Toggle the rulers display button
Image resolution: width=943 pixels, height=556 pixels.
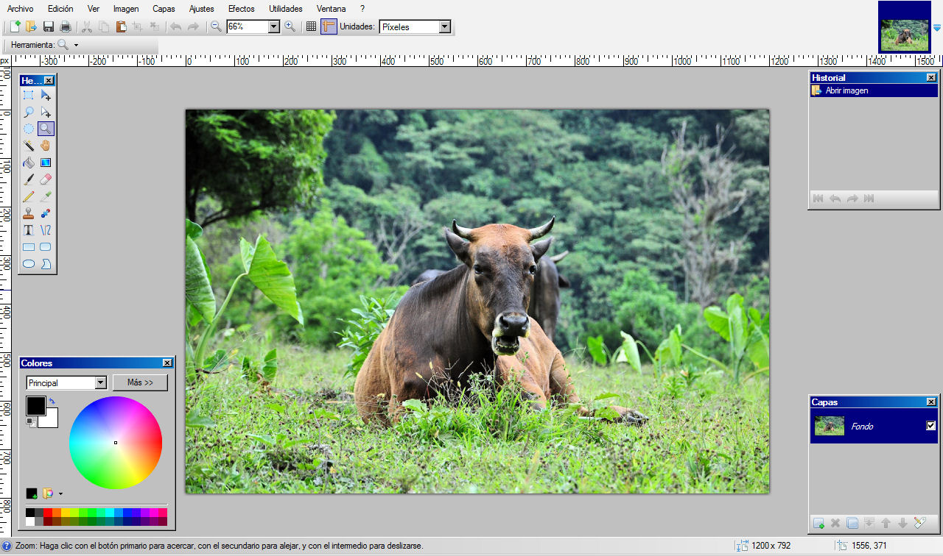(329, 26)
